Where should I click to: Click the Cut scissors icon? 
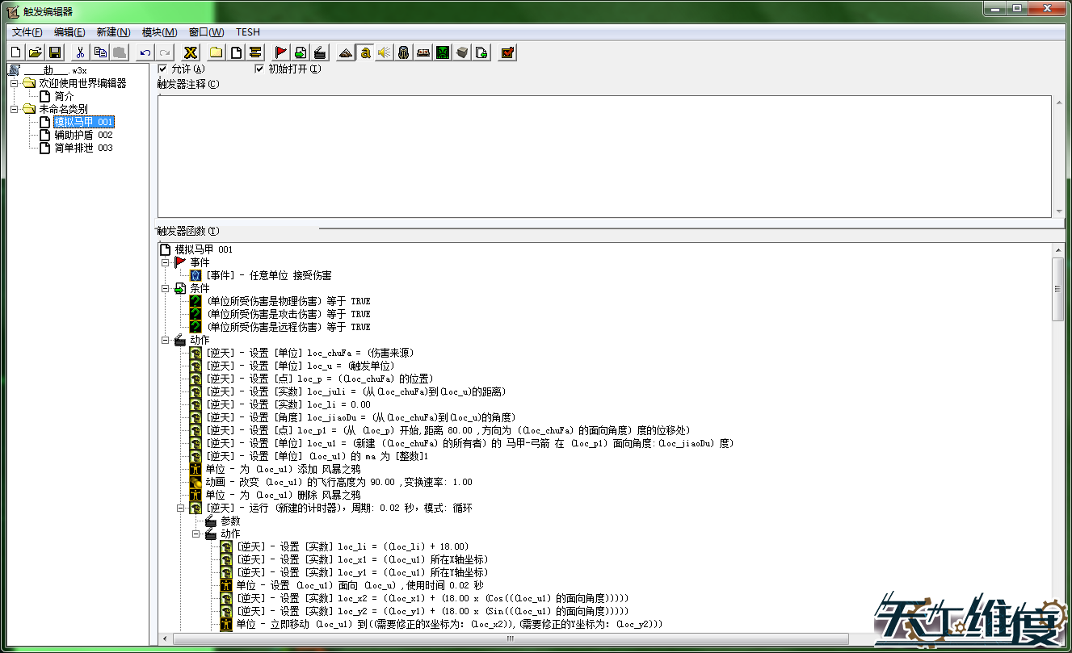tap(81, 52)
